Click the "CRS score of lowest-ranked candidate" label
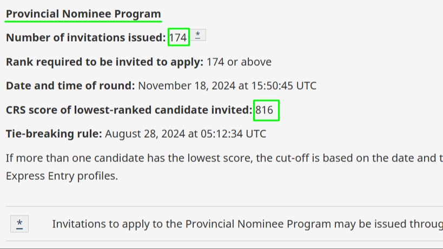 (x=129, y=110)
